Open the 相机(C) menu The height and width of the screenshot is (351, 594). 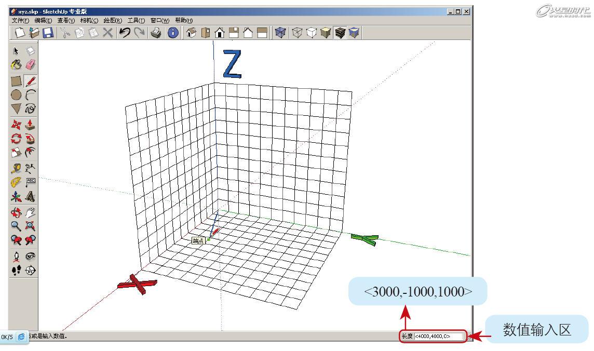click(89, 20)
